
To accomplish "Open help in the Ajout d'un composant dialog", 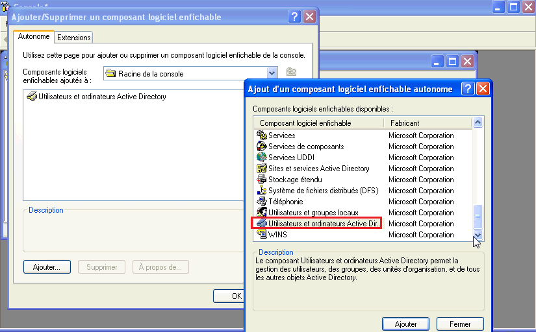I will pyautogui.click(x=467, y=89).
